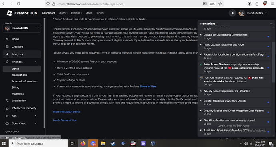Open the Terms of Use link
Image resolution: width=276 pixels, height=147 pixels.
tap(148, 87)
